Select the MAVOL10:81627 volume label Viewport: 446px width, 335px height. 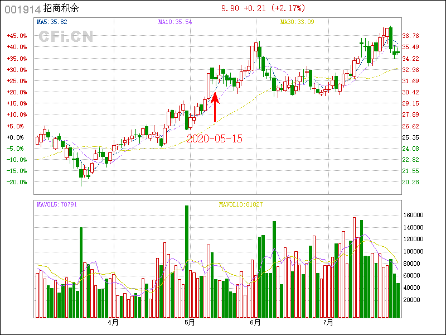tap(240, 204)
